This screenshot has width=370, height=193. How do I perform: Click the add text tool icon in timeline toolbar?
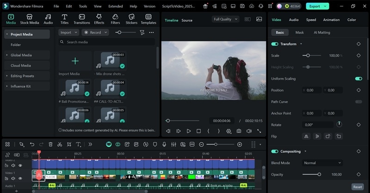(x=78, y=145)
